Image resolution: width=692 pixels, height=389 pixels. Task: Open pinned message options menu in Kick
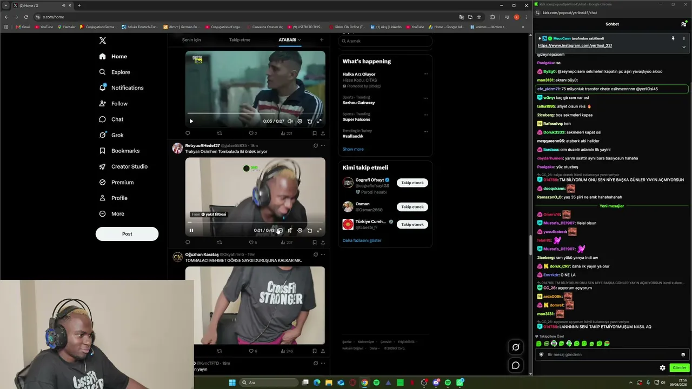pyautogui.click(x=684, y=38)
